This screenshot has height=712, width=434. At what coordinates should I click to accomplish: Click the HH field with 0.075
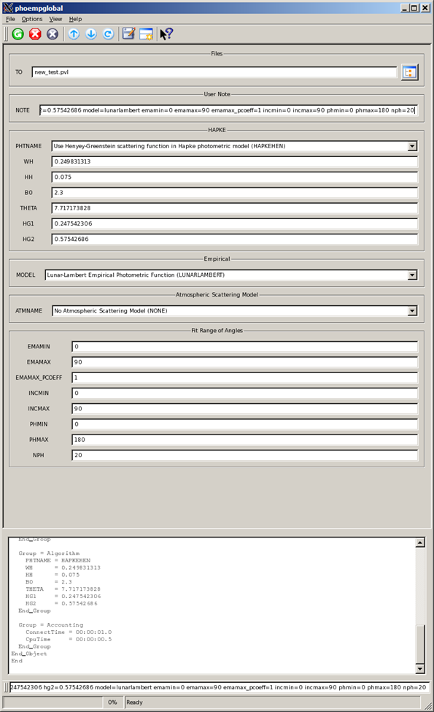click(x=234, y=177)
